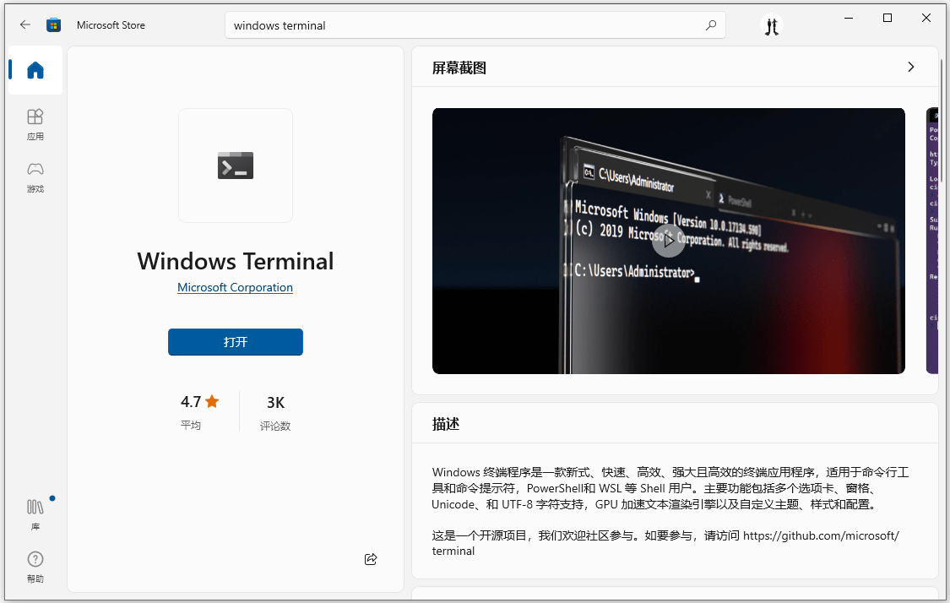Click the 打开 (Open) button

[x=236, y=342]
